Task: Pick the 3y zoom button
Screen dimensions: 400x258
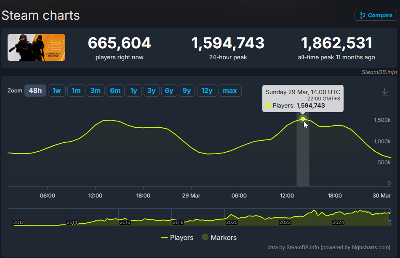Action: click(x=151, y=91)
